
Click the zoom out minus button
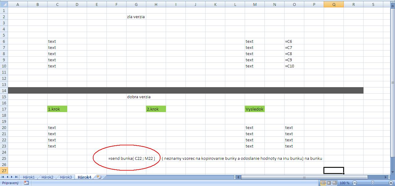[354, 183]
